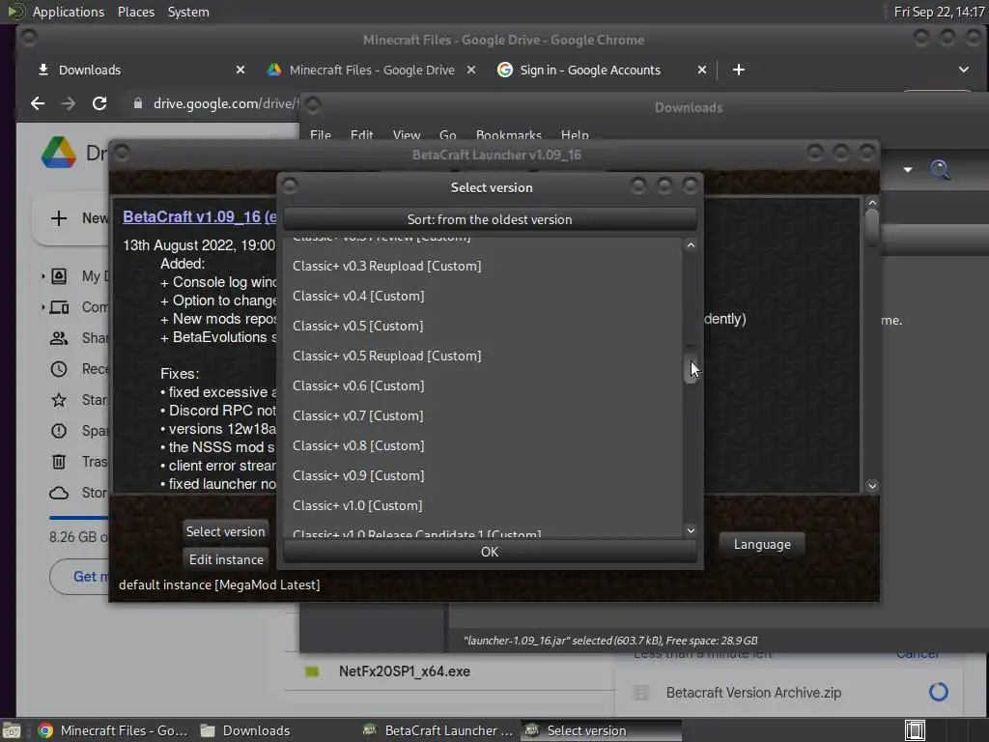Open dropdown arrow beside search in Downloads window
Image resolution: width=989 pixels, height=742 pixels.
coord(908,170)
